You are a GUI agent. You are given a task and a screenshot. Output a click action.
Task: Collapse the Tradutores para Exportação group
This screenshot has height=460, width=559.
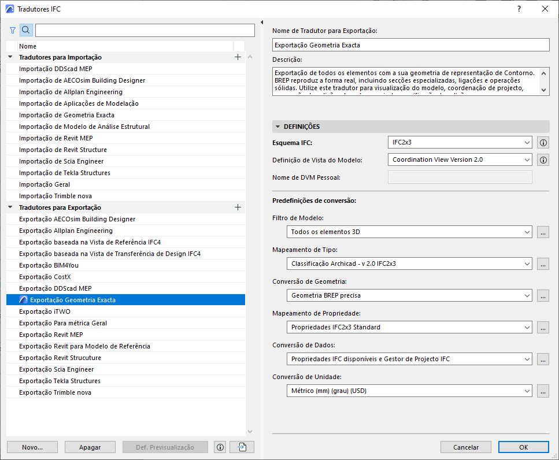pyautogui.click(x=10, y=207)
